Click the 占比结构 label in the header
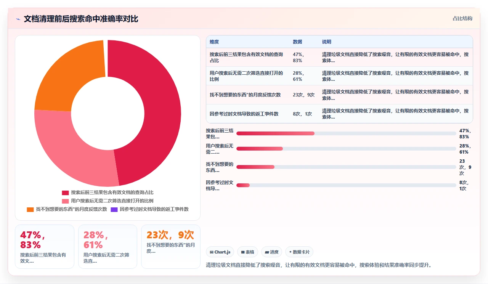The width and height of the screenshot is (488, 284). 462,18
